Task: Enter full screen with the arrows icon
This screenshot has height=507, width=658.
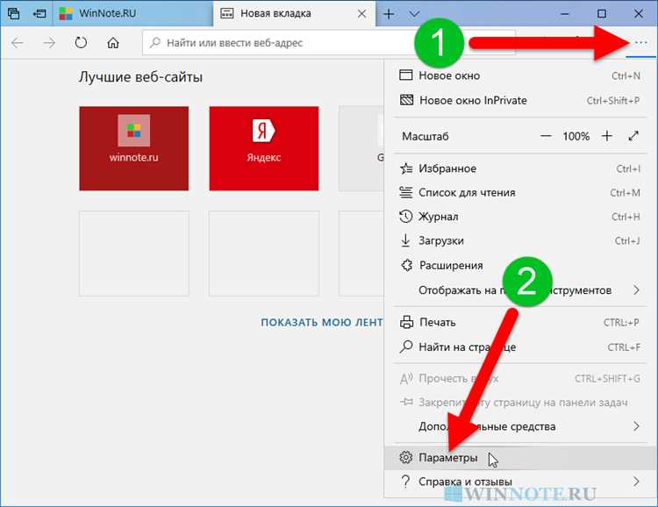Action: tap(633, 136)
